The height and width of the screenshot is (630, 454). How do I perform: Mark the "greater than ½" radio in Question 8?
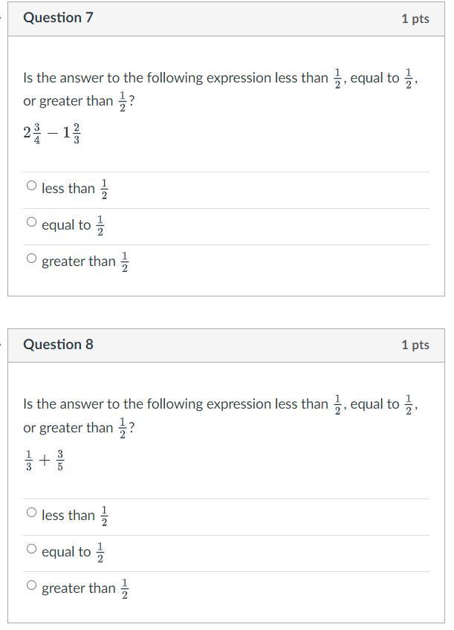(31, 585)
